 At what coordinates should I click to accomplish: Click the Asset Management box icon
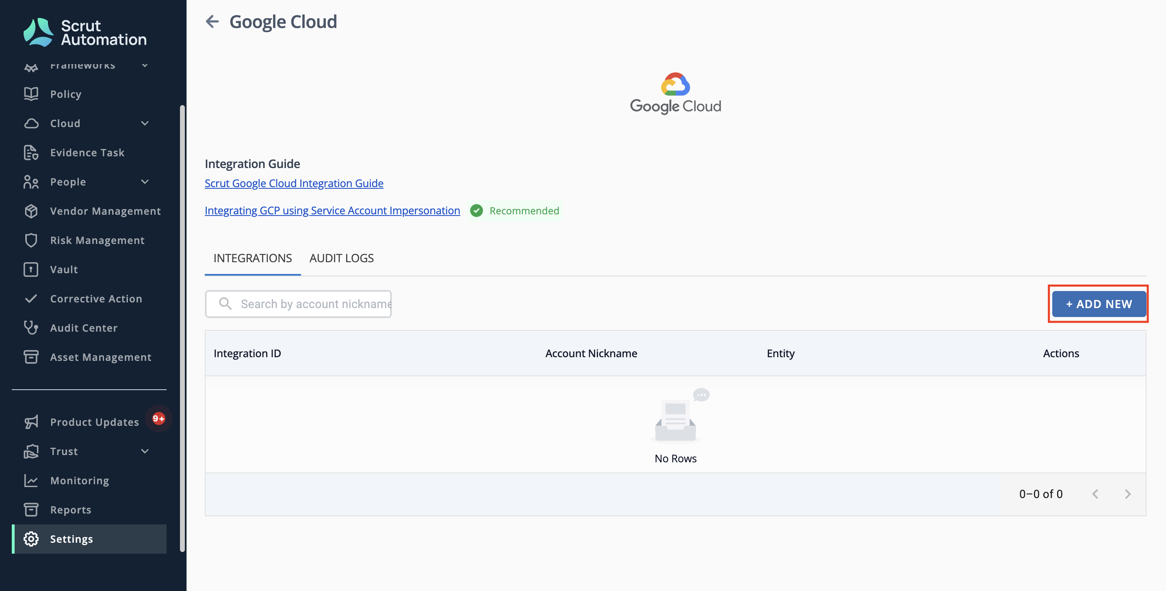(31, 357)
